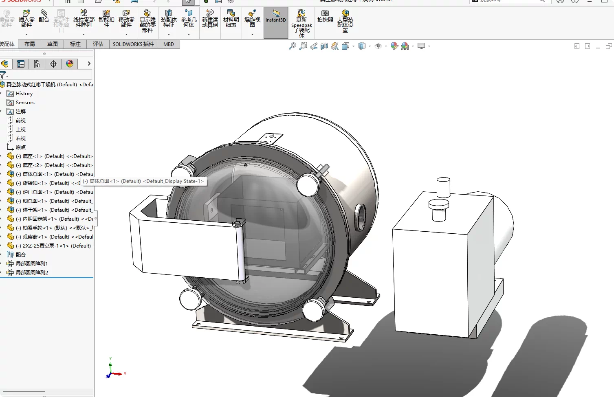Click the chevron to show more manager tabs

tap(89, 64)
